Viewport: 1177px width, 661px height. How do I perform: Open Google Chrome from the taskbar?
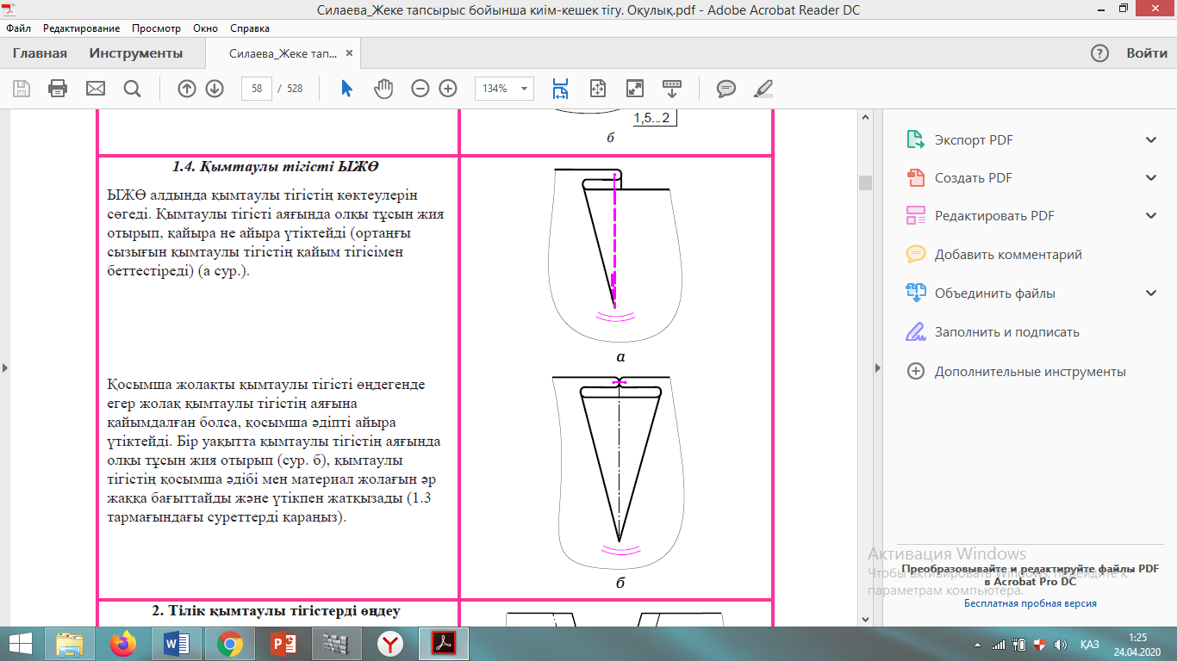coord(229,643)
